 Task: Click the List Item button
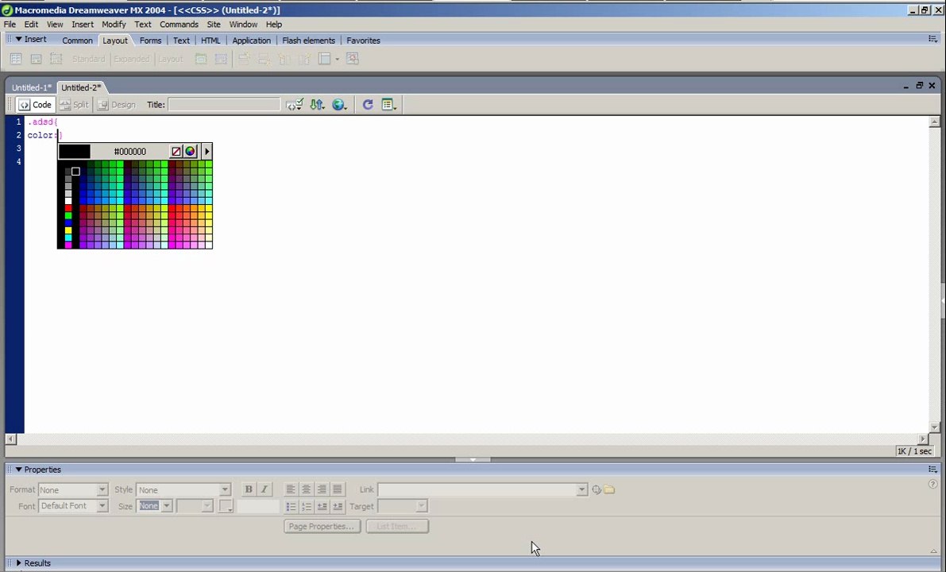pos(397,526)
